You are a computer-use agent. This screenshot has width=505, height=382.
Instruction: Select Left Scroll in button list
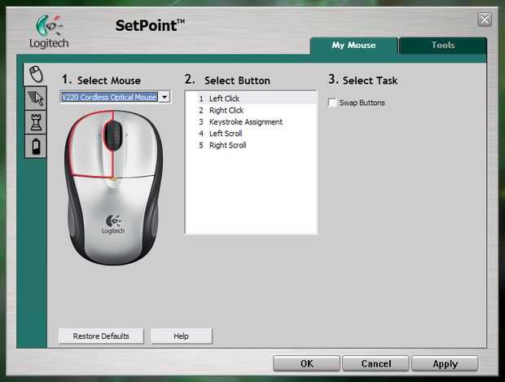(x=251, y=134)
